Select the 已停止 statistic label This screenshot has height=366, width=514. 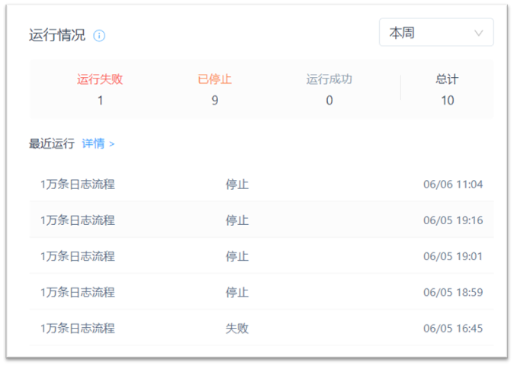click(x=214, y=79)
